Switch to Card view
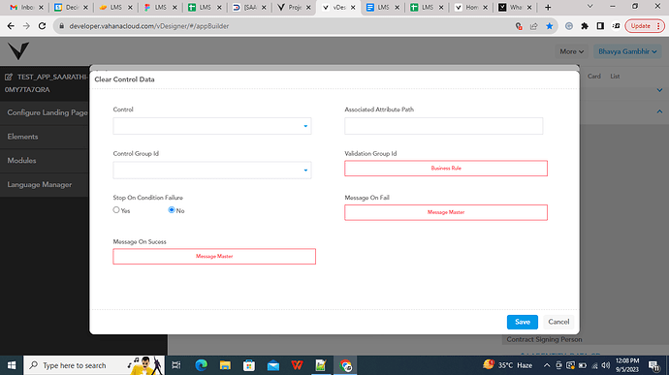Screen dimensions: 669x375 (594, 77)
